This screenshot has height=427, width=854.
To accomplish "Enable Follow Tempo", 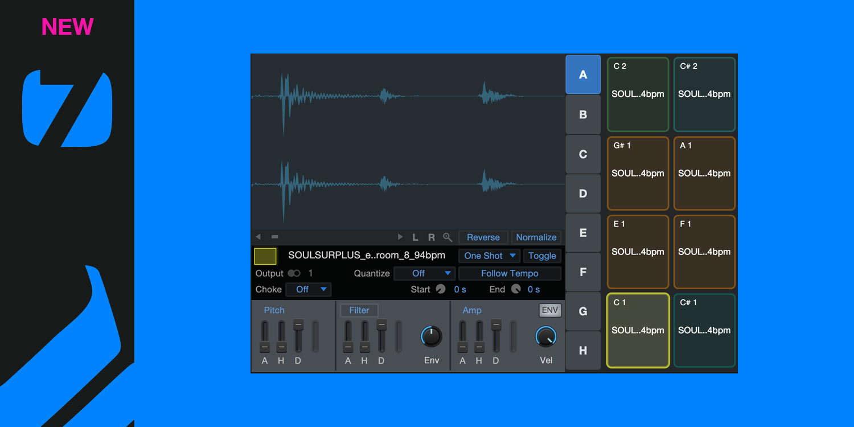I will pos(510,273).
